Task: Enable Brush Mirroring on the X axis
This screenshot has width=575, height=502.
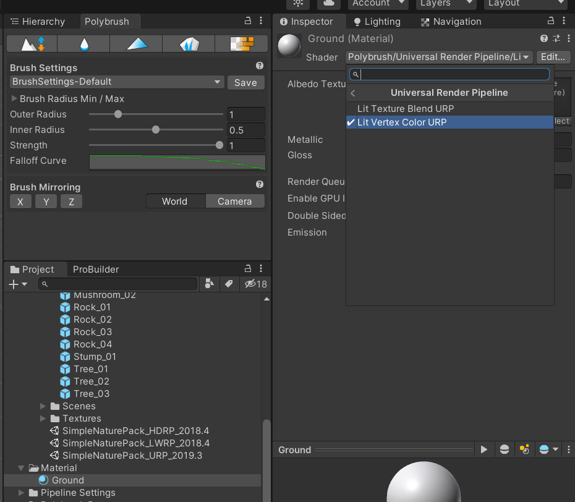Action: click(x=20, y=201)
